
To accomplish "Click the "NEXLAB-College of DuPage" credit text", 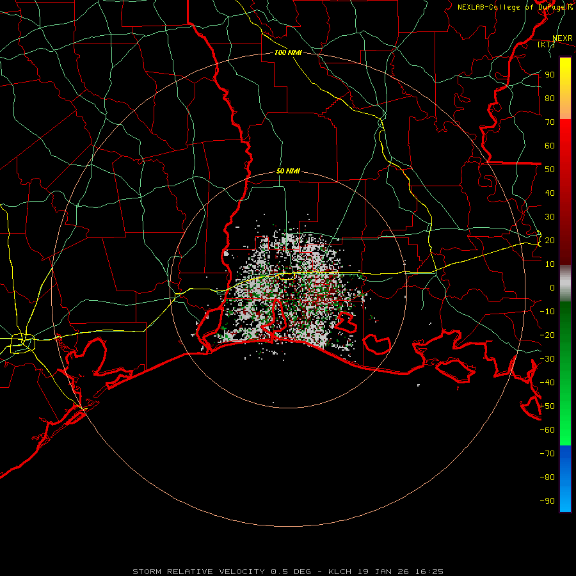I will point(511,7).
